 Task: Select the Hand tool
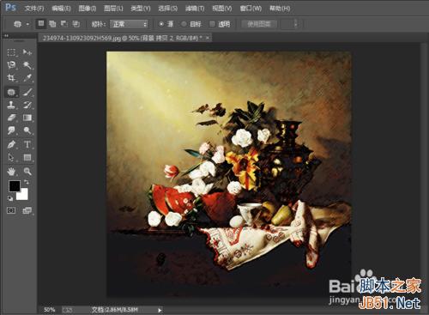point(11,171)
